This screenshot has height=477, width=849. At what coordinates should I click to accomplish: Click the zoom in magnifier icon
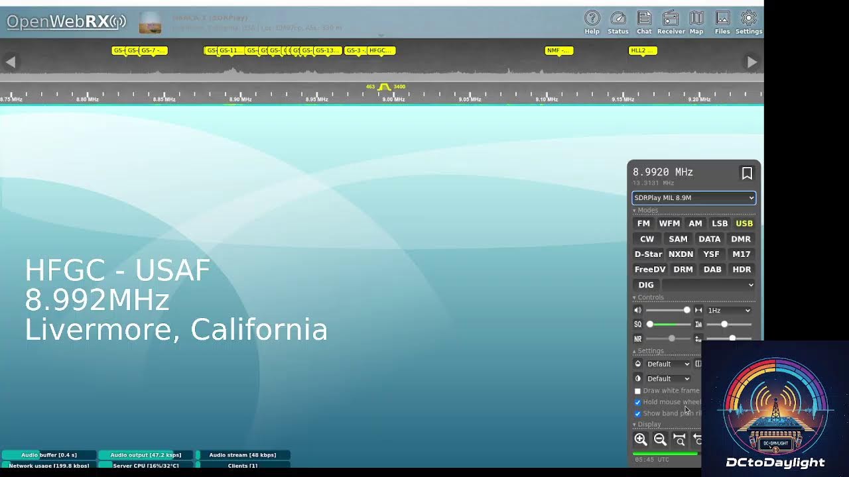tap(641, 439)
